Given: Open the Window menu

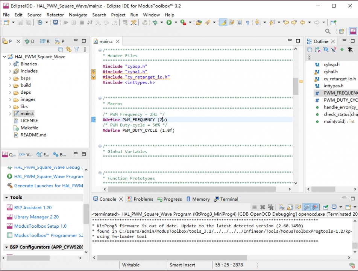Looking at the screenshot, I should click(152, 15).
